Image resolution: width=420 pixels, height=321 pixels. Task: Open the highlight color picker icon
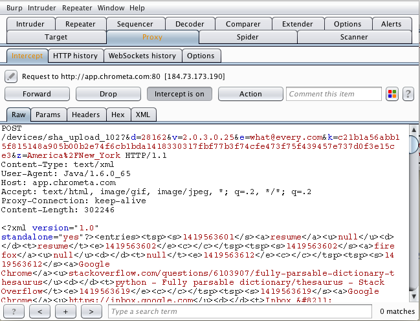pos(392,94)
